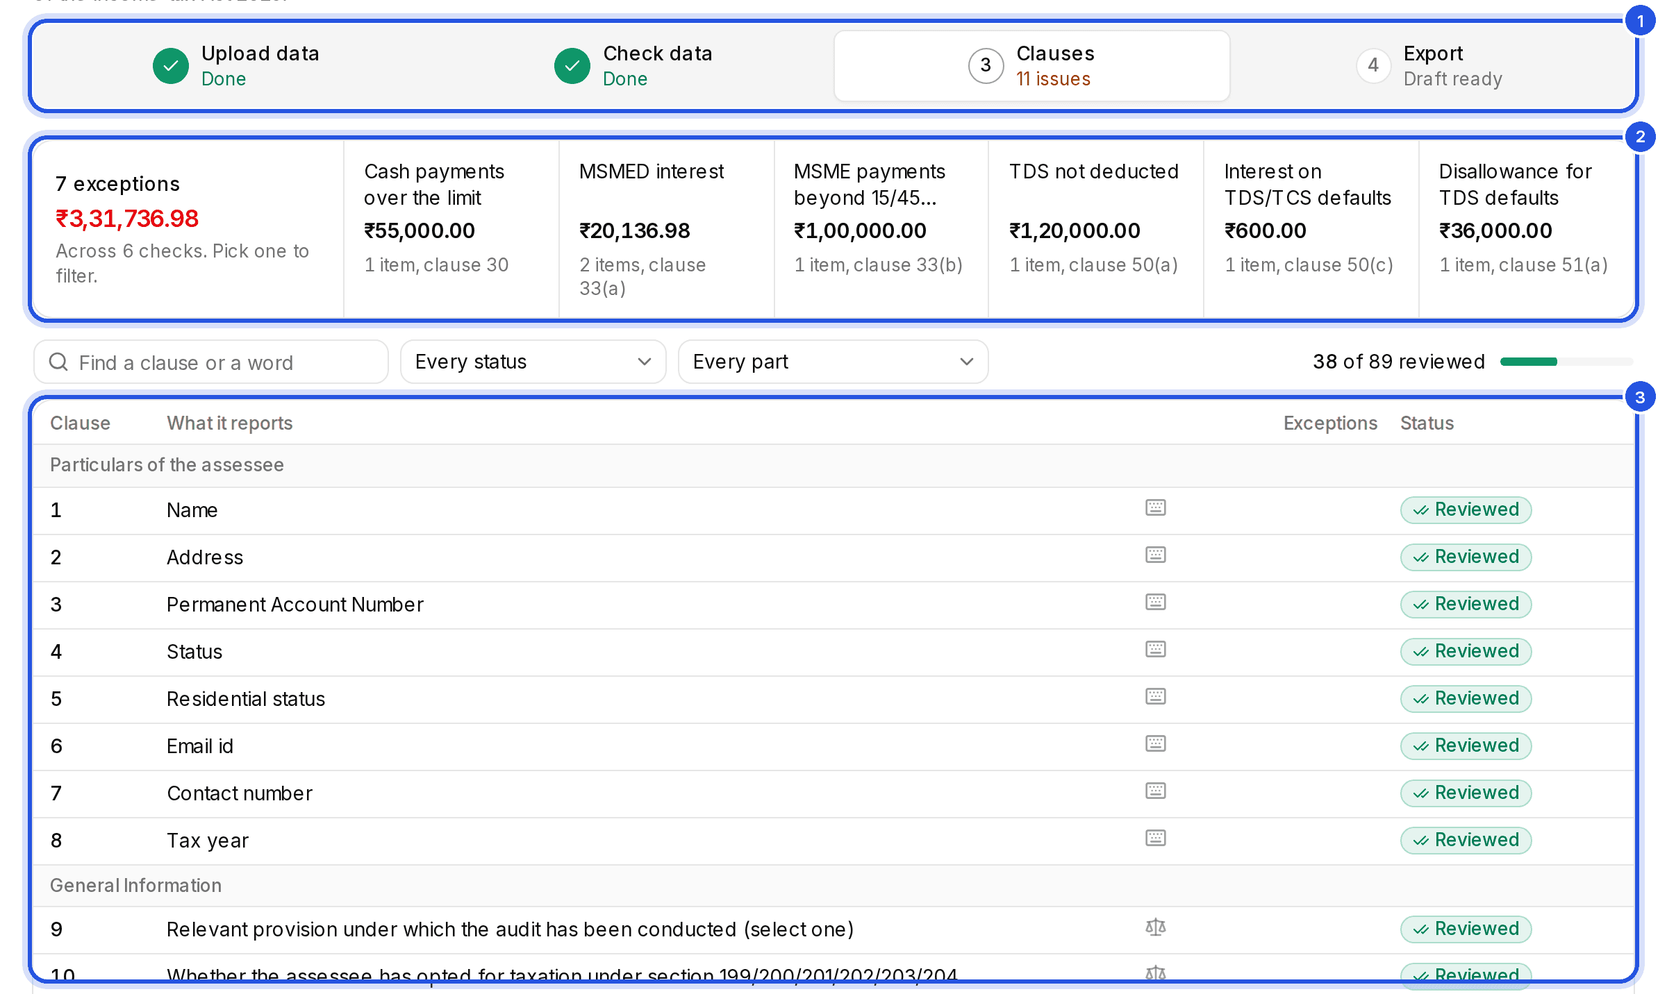1667x994 pixels.
Task: Click the keyboard icon in Tax year row
Action: (x=1155, y=839)
